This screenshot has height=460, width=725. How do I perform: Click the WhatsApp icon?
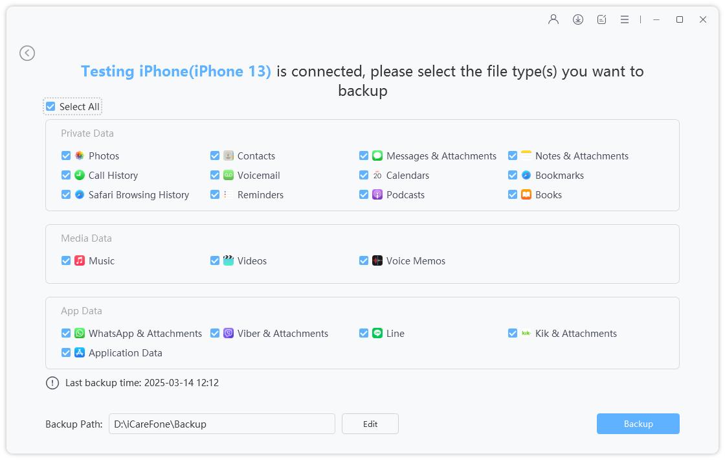point(80,333)
